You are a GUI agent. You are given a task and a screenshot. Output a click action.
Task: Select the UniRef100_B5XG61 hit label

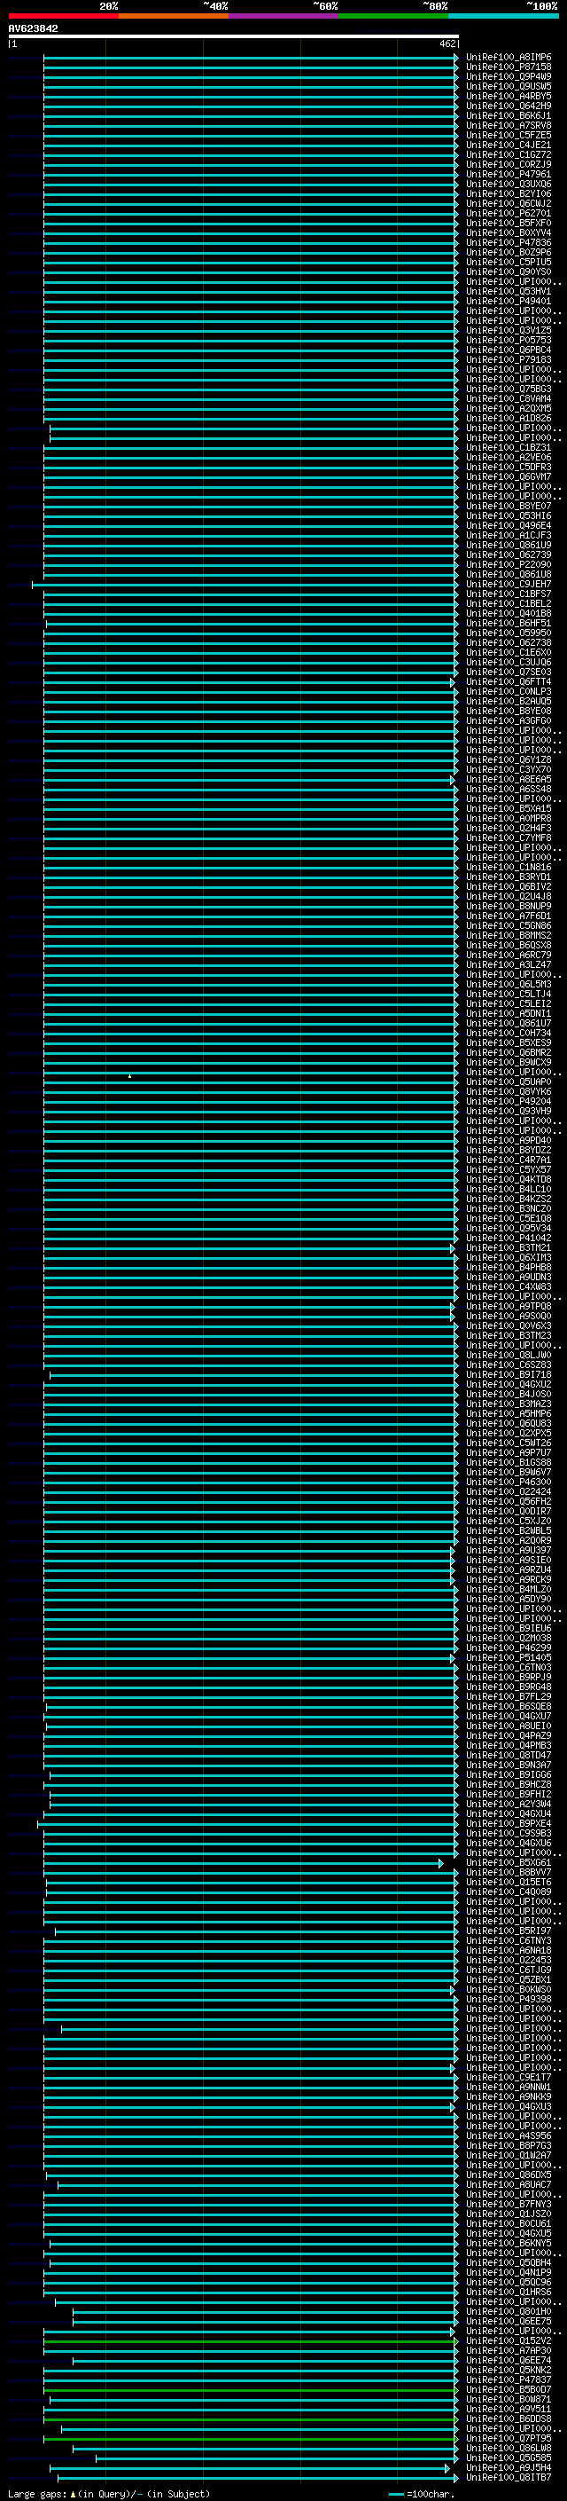[x=509, y=1862]
